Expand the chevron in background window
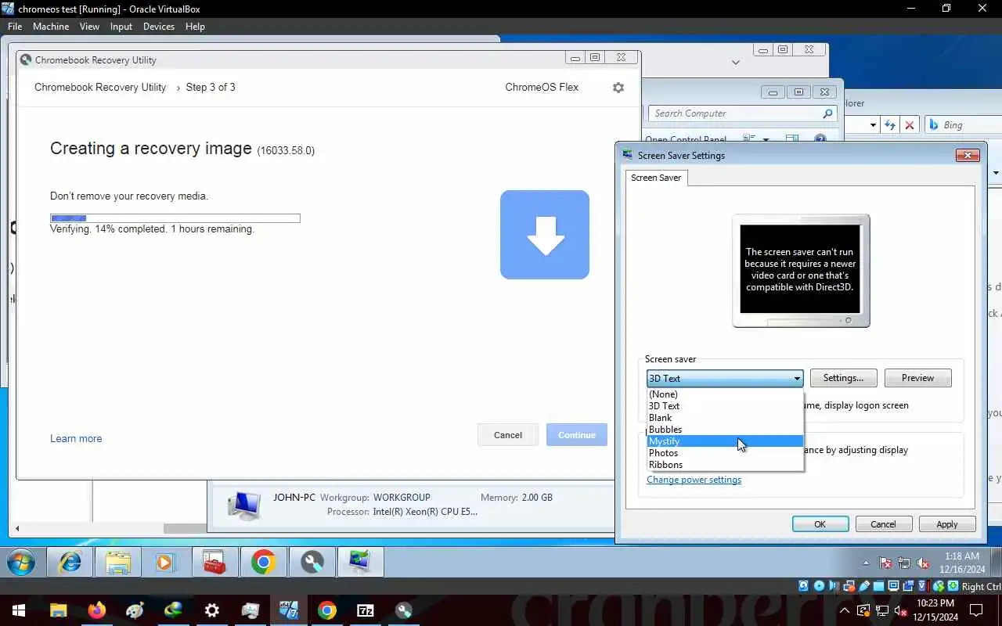The width and height of the screenshot is (1002, 626). coord(735,62)
